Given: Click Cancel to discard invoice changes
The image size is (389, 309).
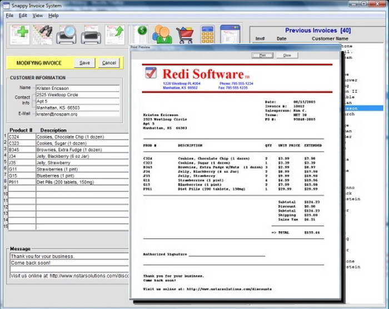Looking at the screenshot, I should tap(109, 63).
